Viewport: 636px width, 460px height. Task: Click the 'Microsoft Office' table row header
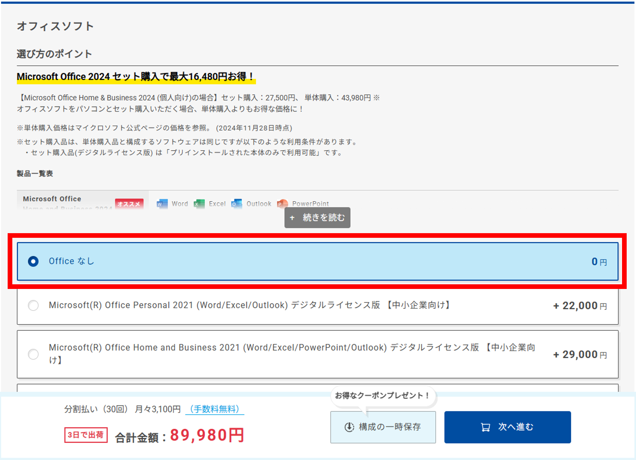52,199
